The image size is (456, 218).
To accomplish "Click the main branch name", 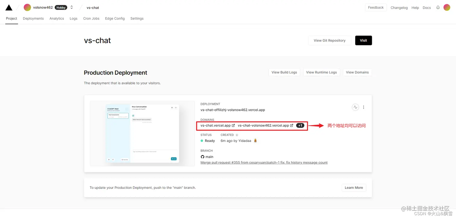I will [209, 157].
